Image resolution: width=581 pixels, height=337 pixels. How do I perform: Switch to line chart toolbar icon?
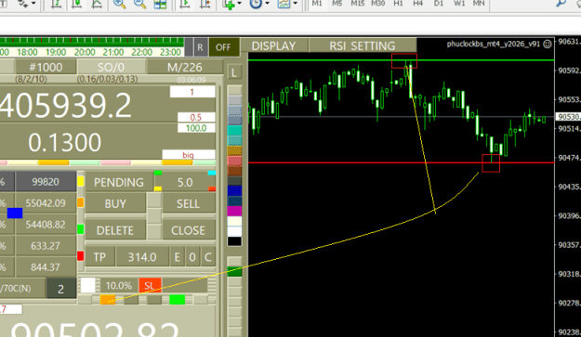[97, 4]
